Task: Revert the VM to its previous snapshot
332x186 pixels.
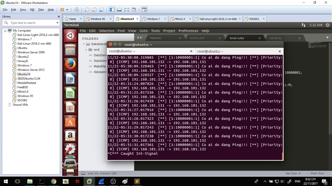Action: [94, 10]
